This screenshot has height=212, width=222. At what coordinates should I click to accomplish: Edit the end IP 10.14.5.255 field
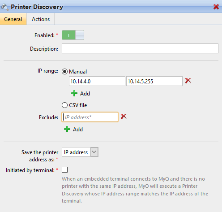coord(154,81)
